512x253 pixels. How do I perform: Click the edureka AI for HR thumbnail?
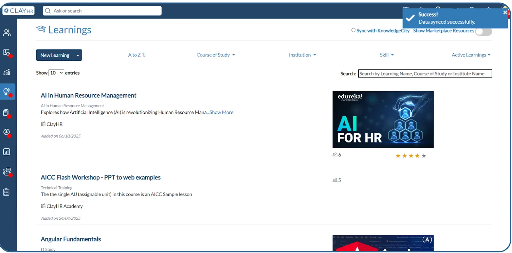point(383,119)
